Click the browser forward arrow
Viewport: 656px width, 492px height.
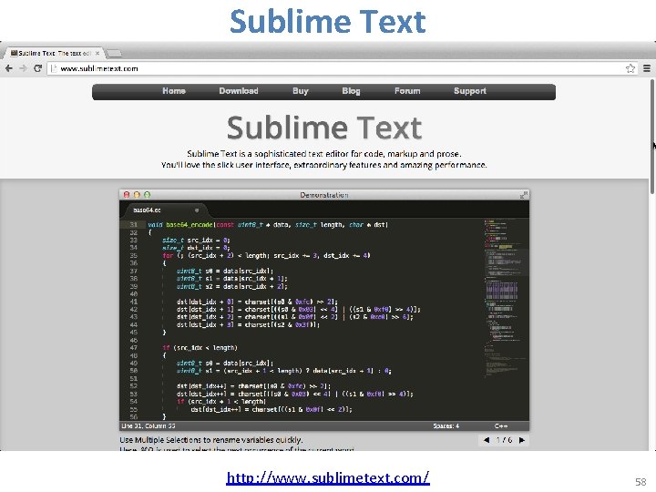point(23,68)
